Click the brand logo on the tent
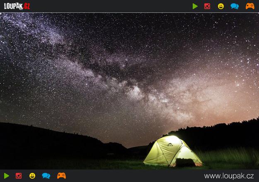Screen dimensions: 259x182 pos(171,145)
